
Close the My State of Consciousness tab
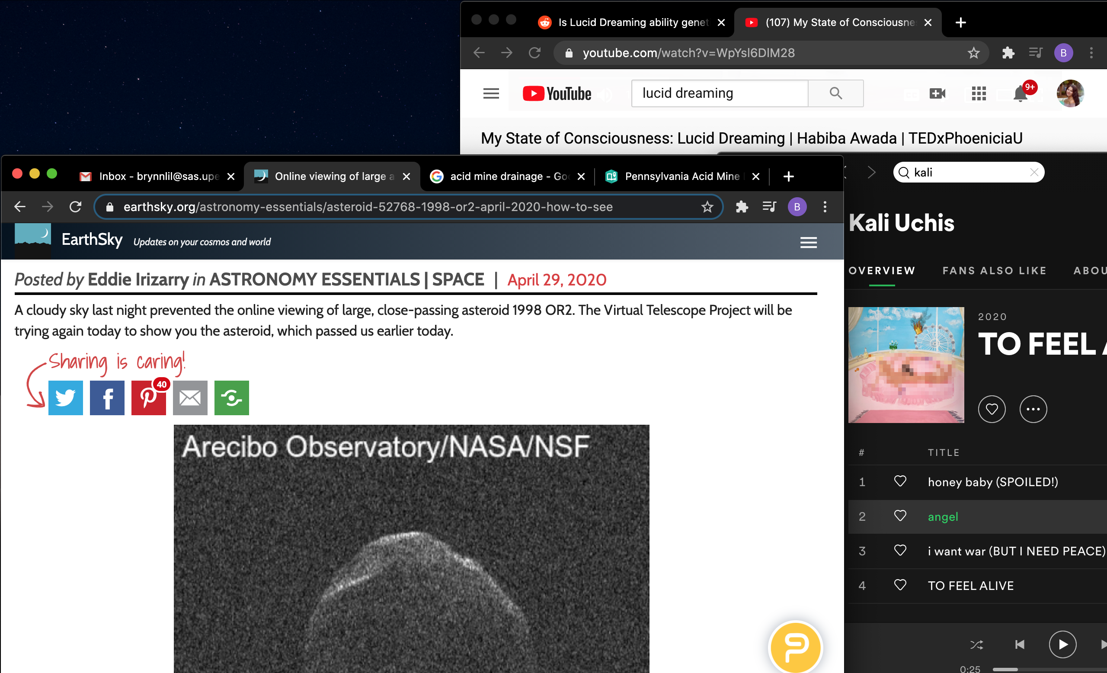pyautogui.click(x=928, y=22)
